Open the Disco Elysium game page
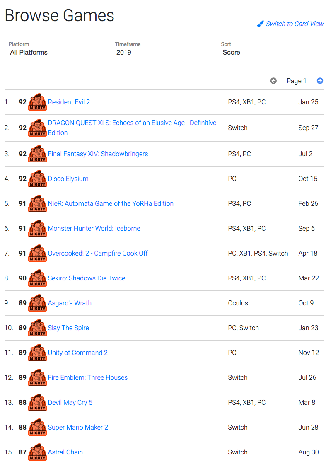Image resolution: width=326 pixels, height=464 pixels. click(x=68, y=179)
